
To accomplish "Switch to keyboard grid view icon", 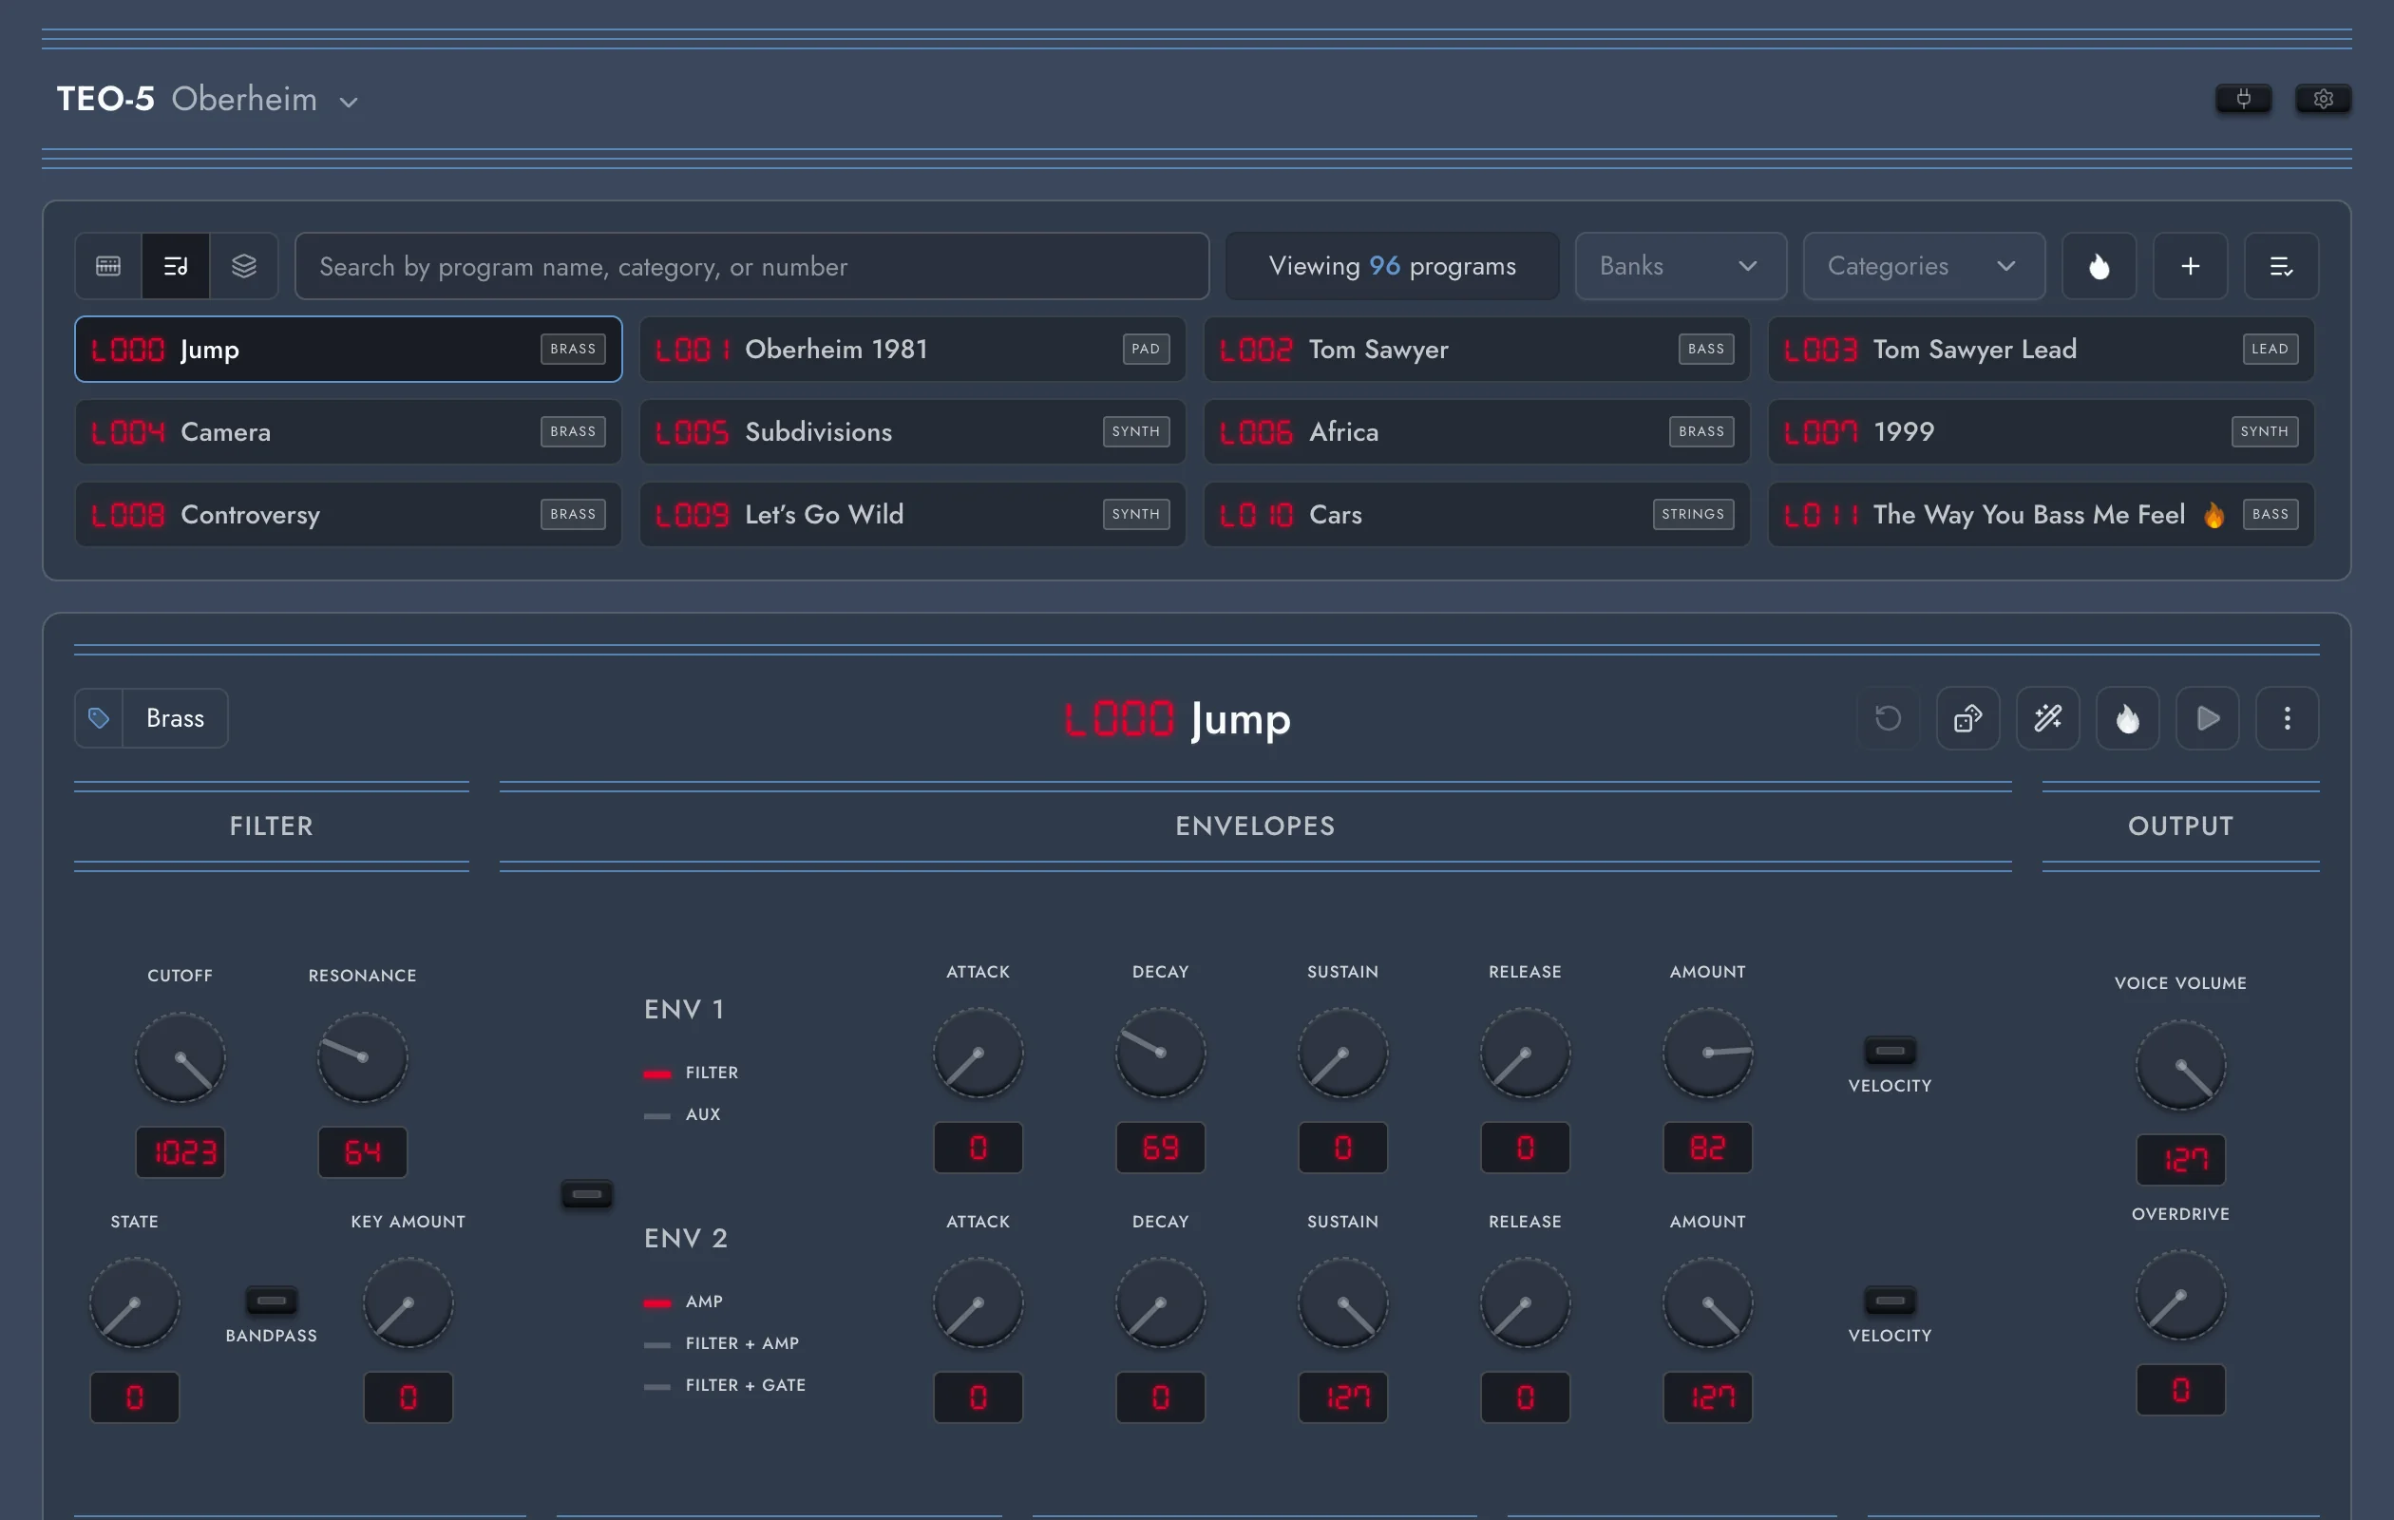I will tap(108, 265).
